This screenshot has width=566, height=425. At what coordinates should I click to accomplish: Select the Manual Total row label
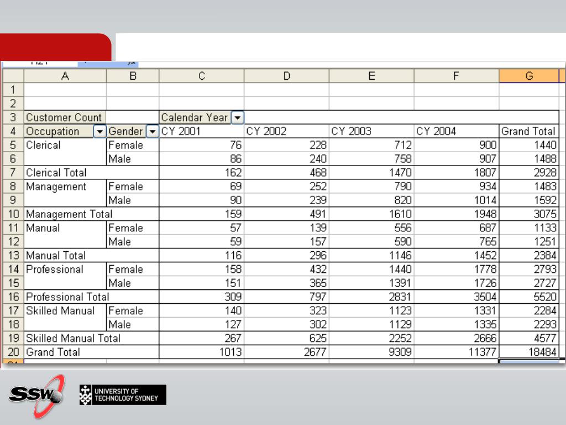91,256
